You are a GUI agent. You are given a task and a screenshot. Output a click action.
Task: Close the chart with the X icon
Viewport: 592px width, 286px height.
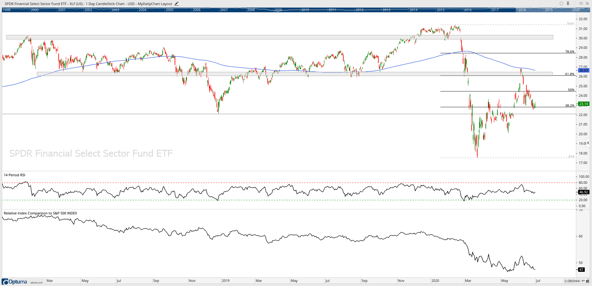click(x=587, y=3)
